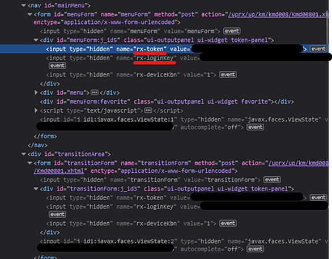
Task: Collapse the div id="transitionForm:j_id3" node
Action: [x=36, y=189]
